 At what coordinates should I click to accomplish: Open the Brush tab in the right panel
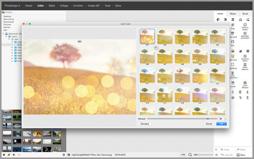point(245,14)
